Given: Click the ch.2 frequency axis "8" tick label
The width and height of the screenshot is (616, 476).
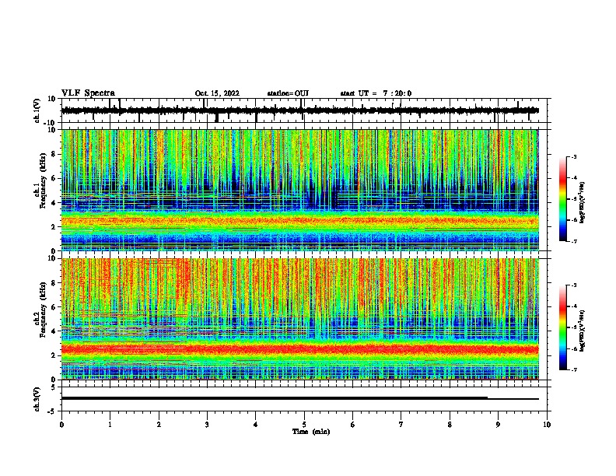Looking at the screenshot, I should point(54,283).
